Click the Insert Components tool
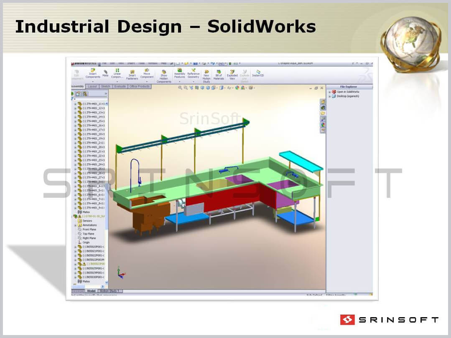451x338 pixels. tap(93, 73)
